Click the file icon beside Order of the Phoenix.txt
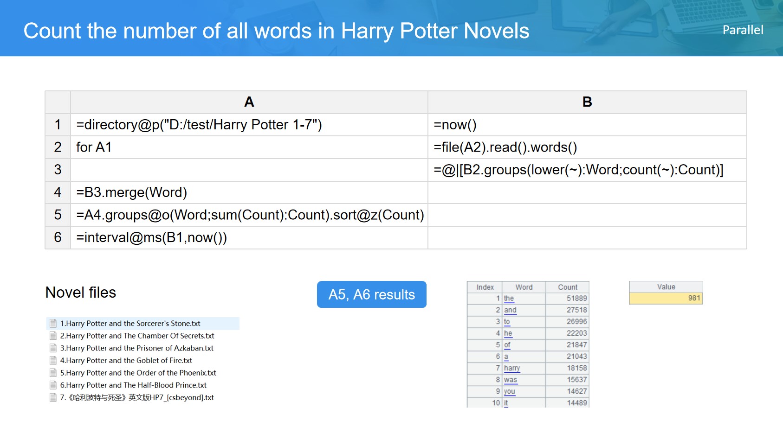This screenshot has height=440, width=783. click(53, 373)
